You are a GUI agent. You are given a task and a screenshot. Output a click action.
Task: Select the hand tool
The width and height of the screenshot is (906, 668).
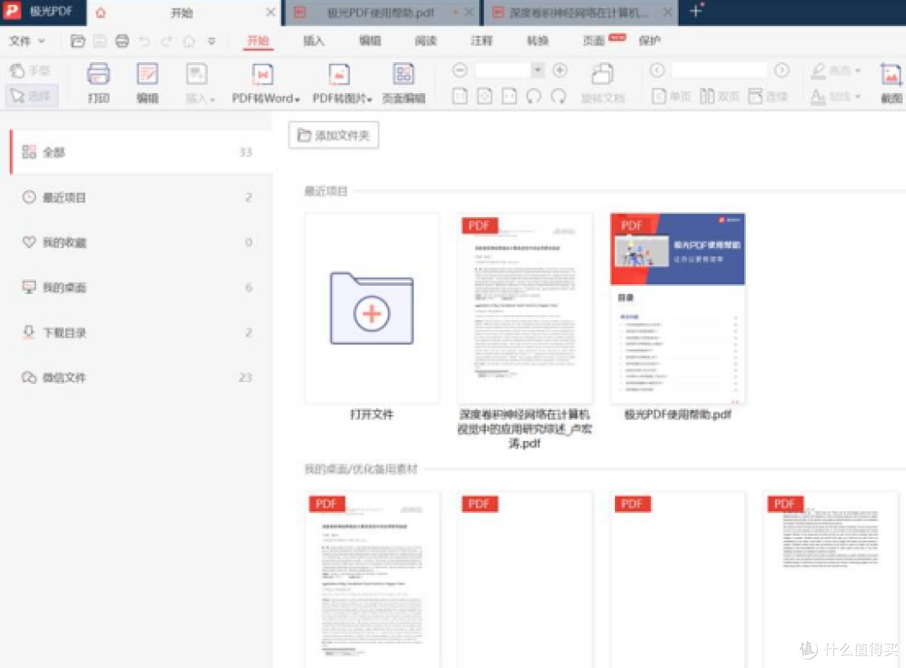coord(30,70)
